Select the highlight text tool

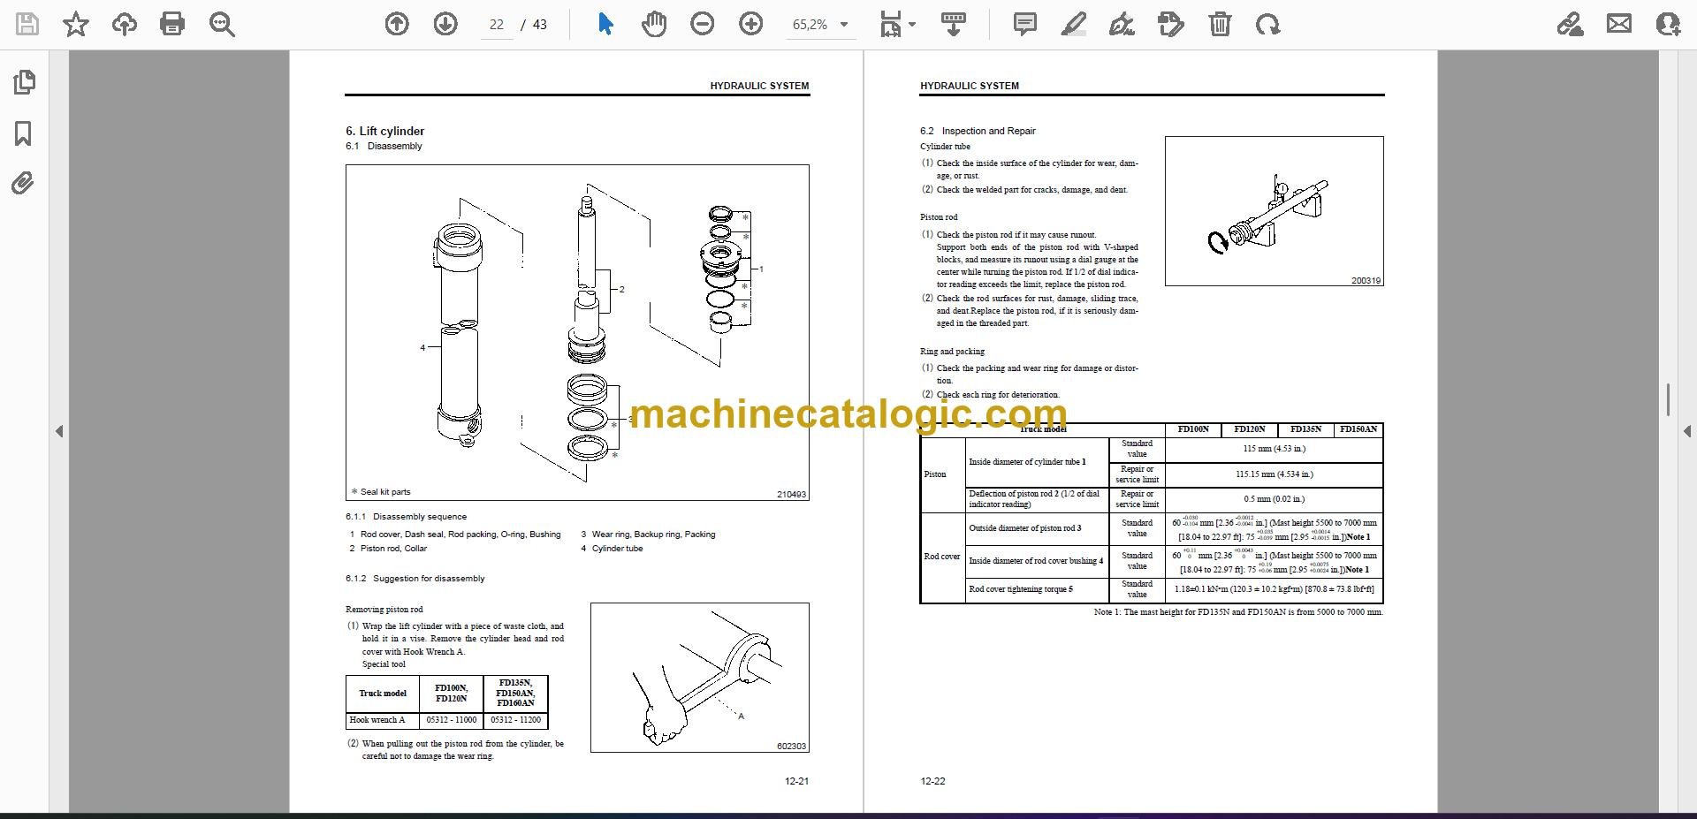(1073, 25)
